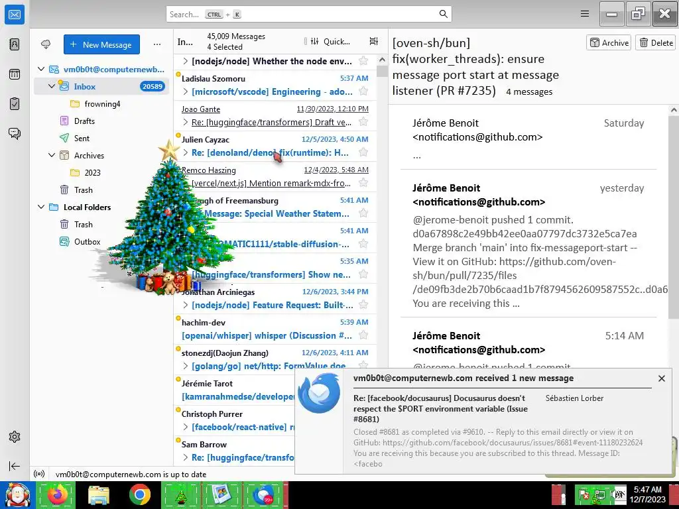The image size is (679, 509).
Task: Open Jérôme Benoit's Saturday message summary
Action: tap(528, 139)
